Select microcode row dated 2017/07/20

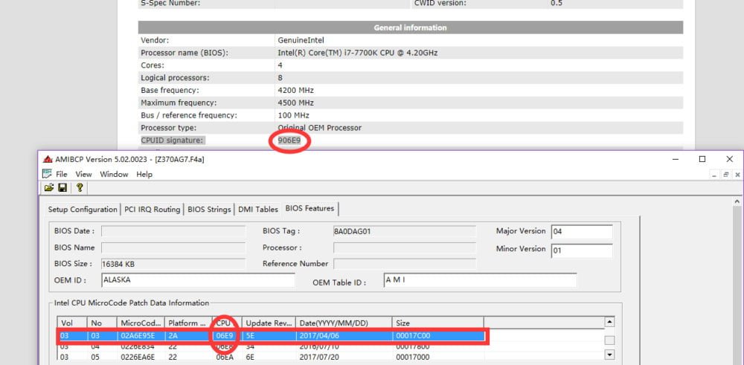[x=327, y=357]
